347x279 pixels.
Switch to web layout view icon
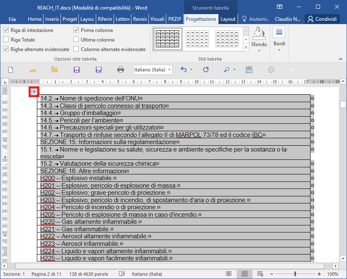point(260,274)
